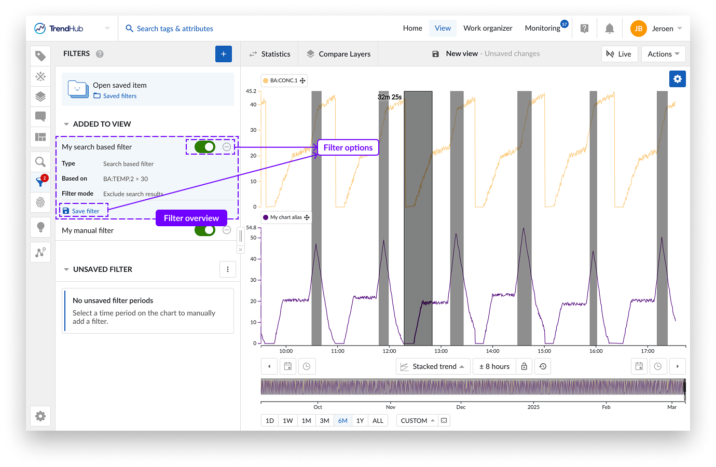This screenshot has width=716, height=467.
Task: Select the 1Y time range button
Action: tap(360, 421)
